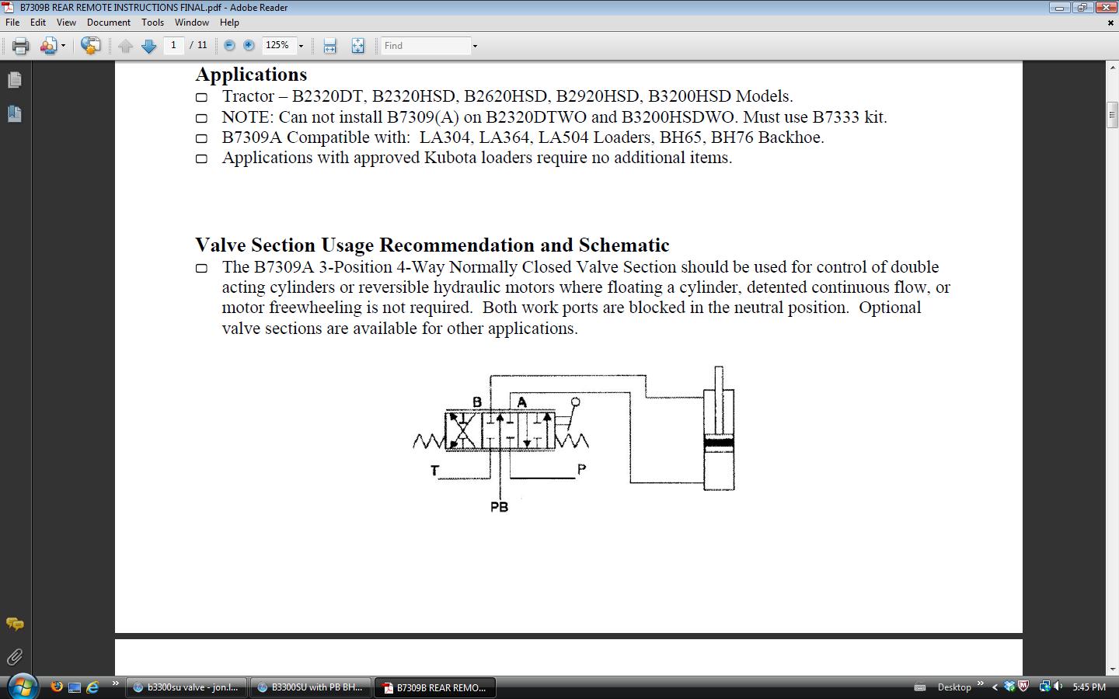Click the hydraulic valve schematic diagram

click(x=573, y=439)
